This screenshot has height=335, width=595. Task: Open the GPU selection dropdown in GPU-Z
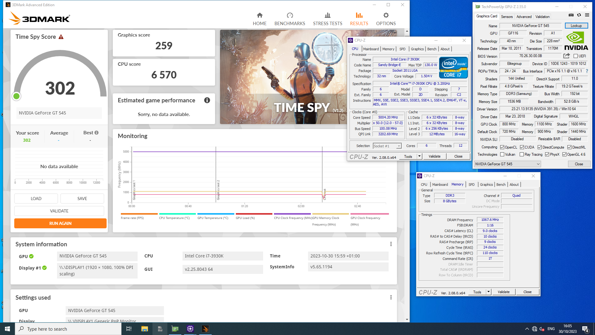(508, 164)
